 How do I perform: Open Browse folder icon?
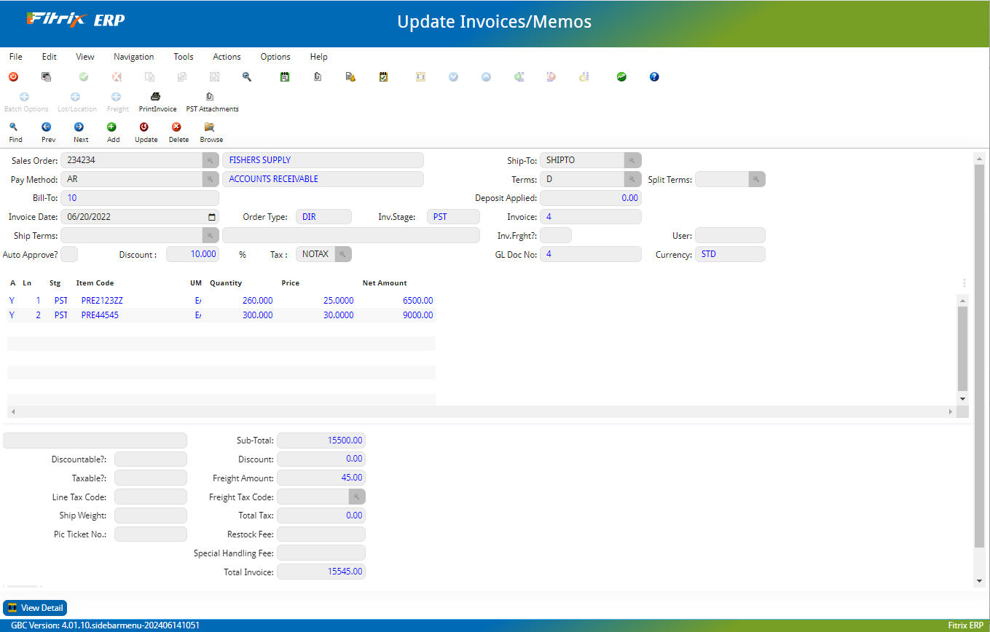click(210, 127)
